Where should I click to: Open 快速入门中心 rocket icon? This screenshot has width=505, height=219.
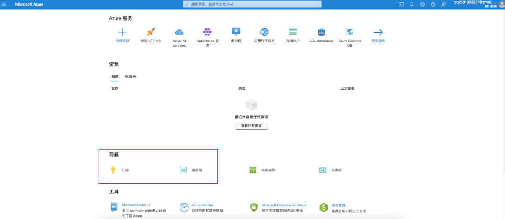coord(151,32)
